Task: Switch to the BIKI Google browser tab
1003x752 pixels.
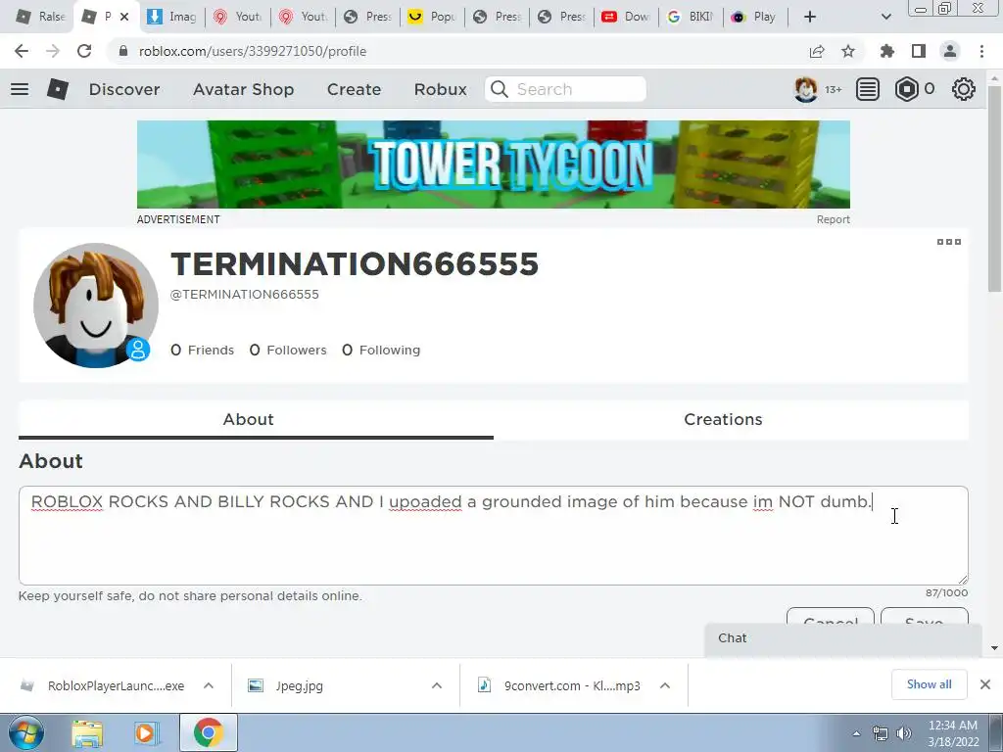Action: pyautogui.click(x=691, y=17)
